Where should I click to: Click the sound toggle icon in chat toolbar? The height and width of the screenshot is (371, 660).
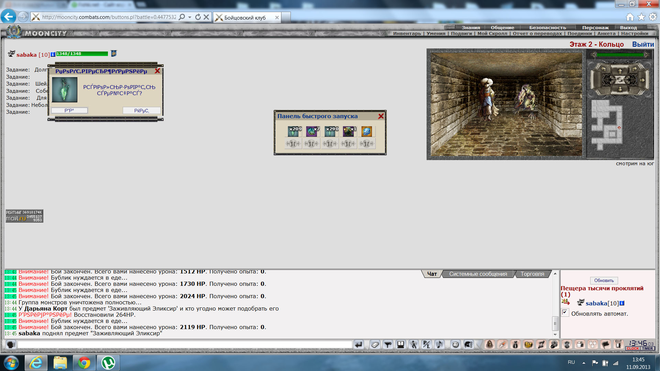[x=439, y=345]
